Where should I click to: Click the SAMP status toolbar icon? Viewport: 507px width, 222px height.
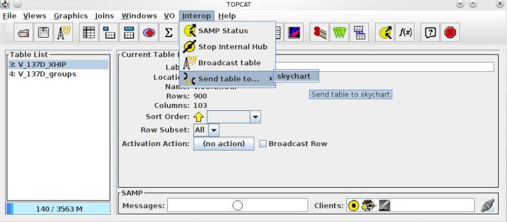pyautogui.click(x=385, y=33)
